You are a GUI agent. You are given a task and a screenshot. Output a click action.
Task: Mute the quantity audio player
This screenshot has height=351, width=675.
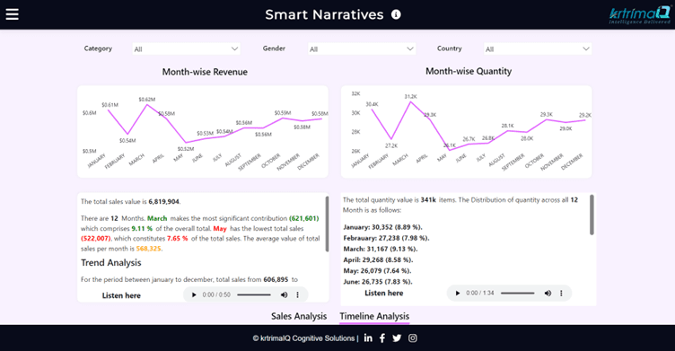pos(548,294)
